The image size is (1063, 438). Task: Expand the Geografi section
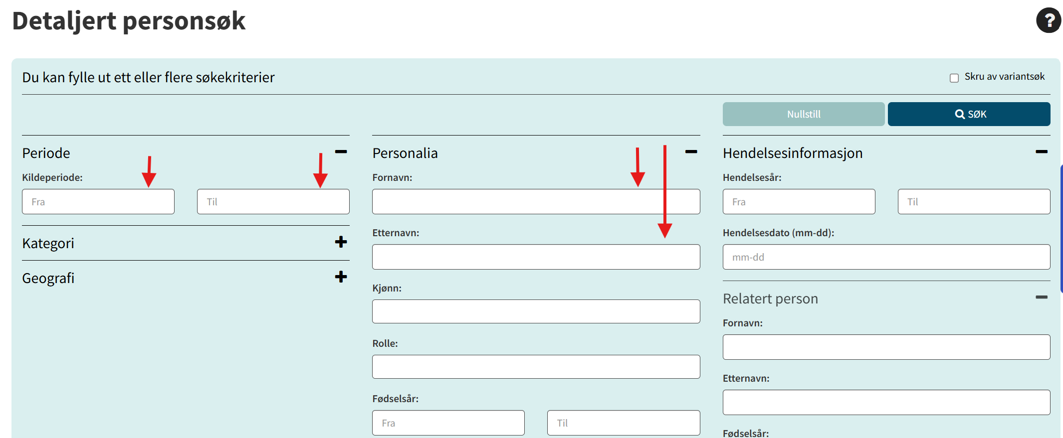coord(341,277)
